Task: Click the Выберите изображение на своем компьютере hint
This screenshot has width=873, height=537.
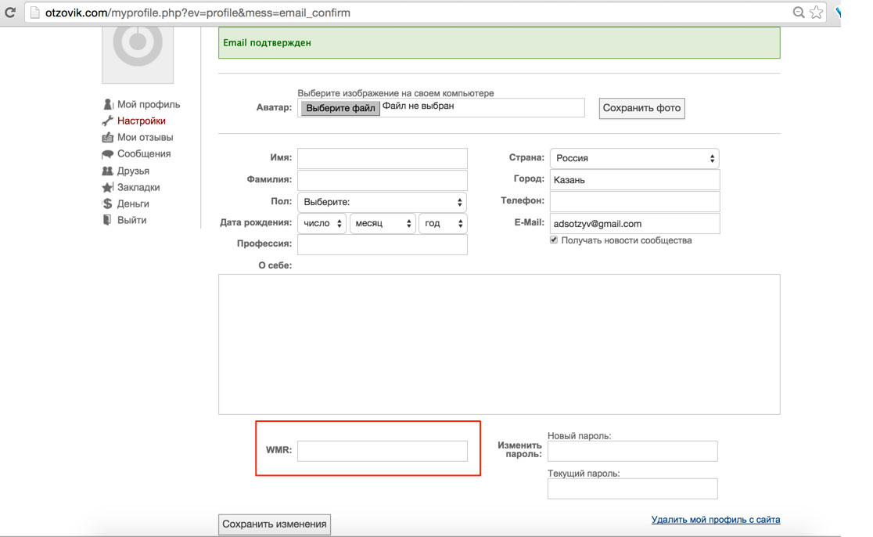Action: [395, 93]
